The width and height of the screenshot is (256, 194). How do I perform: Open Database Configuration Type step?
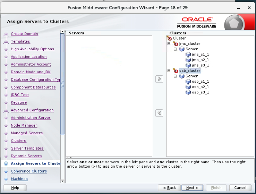(36, 79)
